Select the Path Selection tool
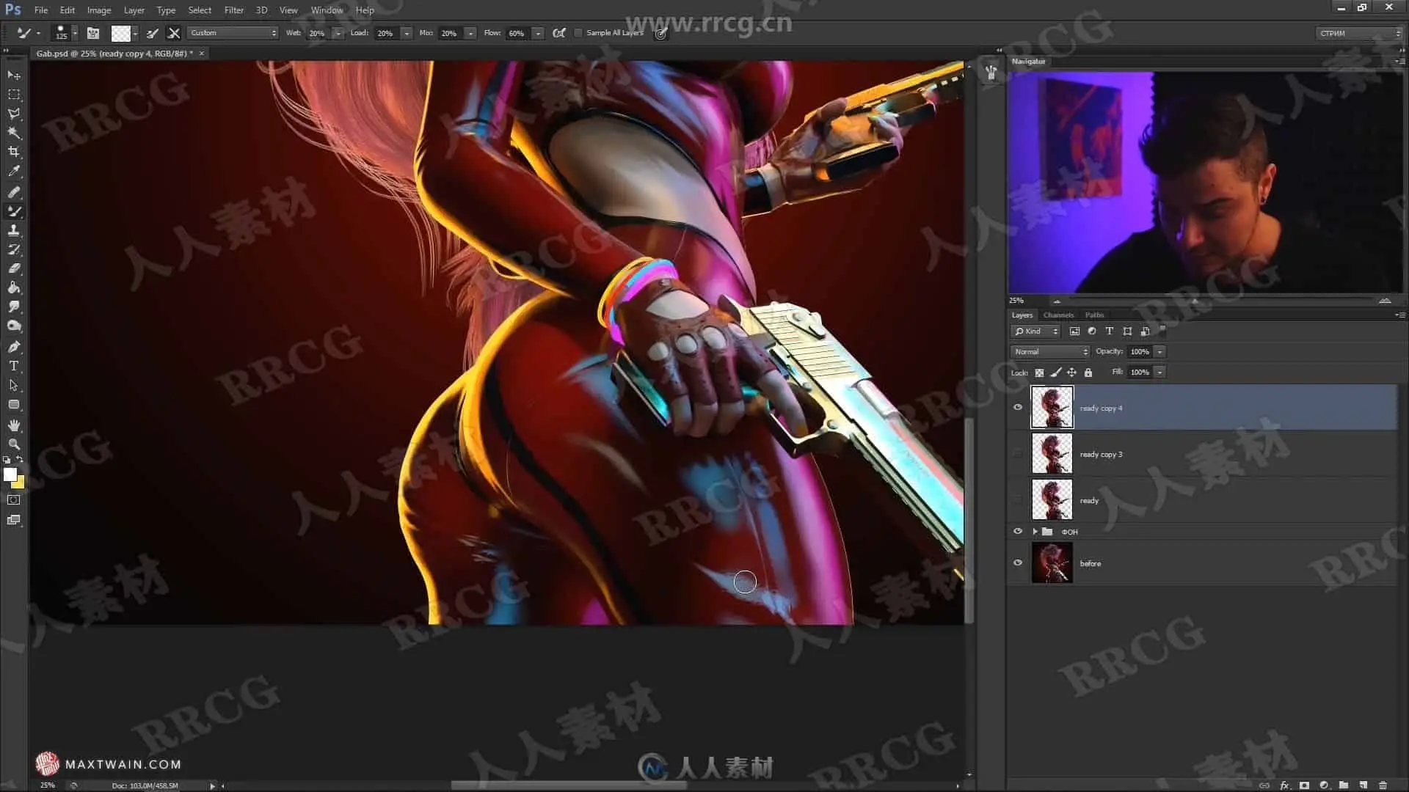1409x792 pixels. [x=14, y=385]
